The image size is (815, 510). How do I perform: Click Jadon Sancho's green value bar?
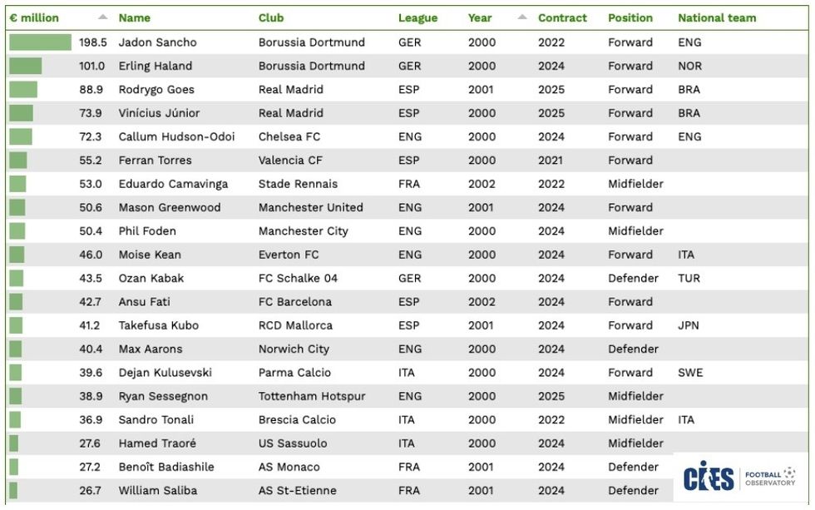pos(40,42)
